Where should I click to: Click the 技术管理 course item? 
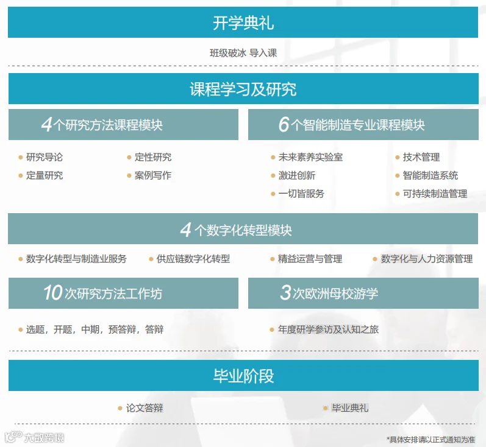click(421, 157)
